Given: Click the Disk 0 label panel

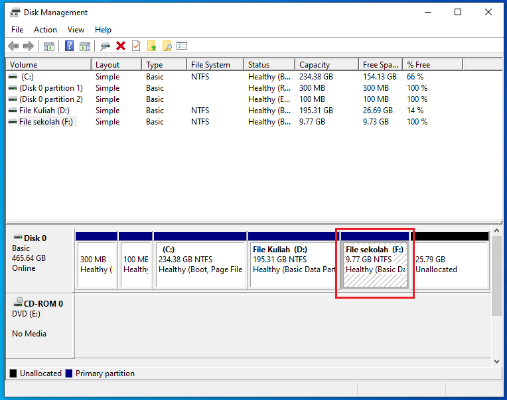Looking at the screenshot, I should (39, 258).
